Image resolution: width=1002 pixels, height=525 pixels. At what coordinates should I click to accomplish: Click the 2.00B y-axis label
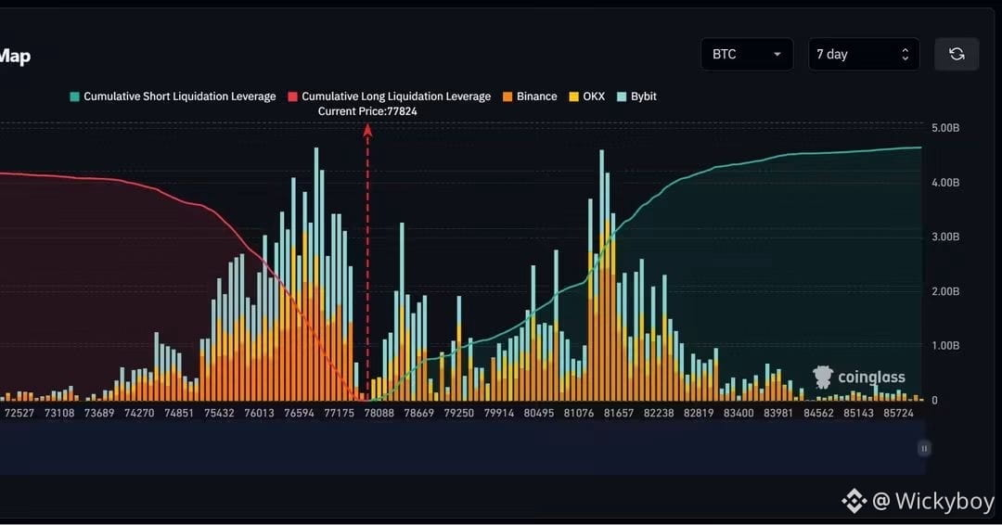click(x=945, y=291)
